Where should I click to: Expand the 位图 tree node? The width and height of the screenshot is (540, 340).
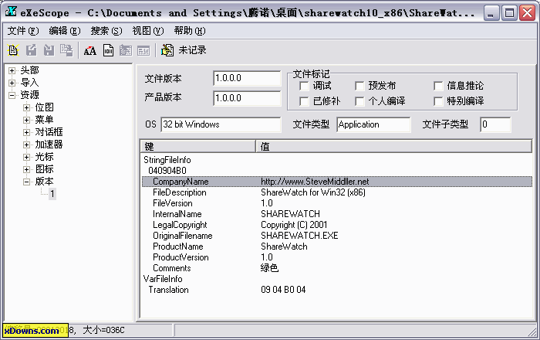coord(26,107)
